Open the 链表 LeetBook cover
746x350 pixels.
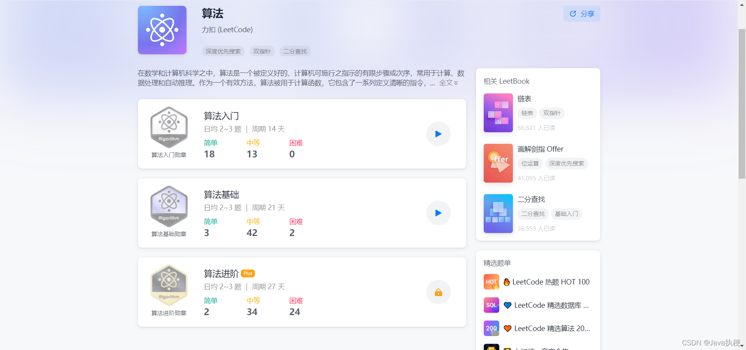click(498, 113)
